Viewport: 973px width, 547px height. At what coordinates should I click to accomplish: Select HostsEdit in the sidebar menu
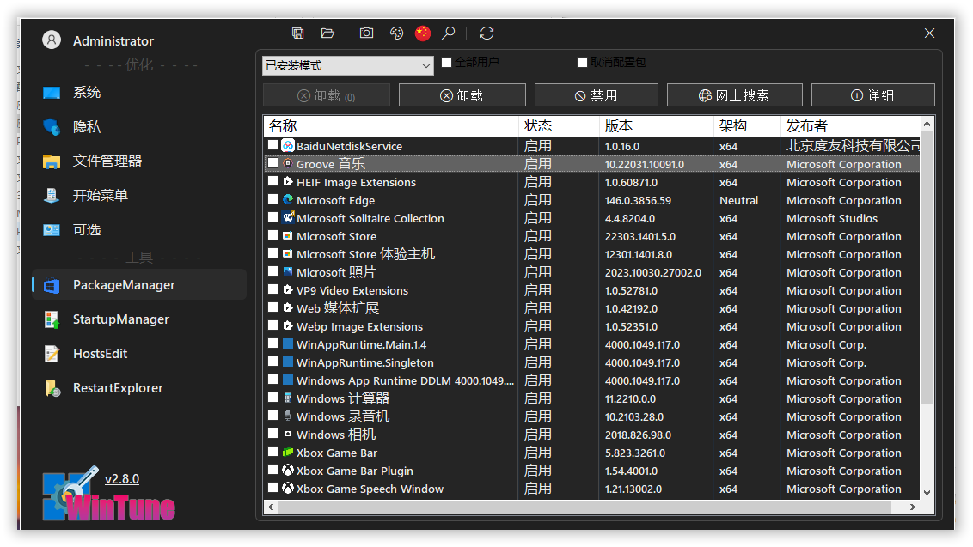click(x=100, y=354)
